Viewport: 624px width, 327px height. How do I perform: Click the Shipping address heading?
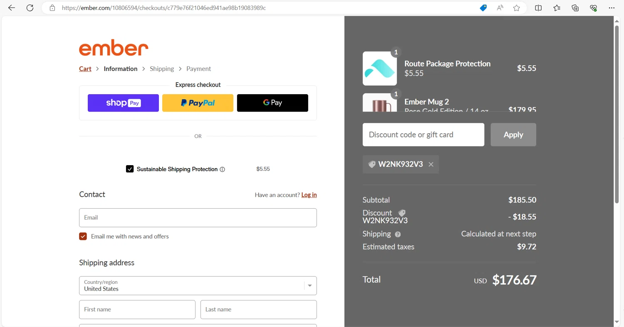(x=106, y=263)
